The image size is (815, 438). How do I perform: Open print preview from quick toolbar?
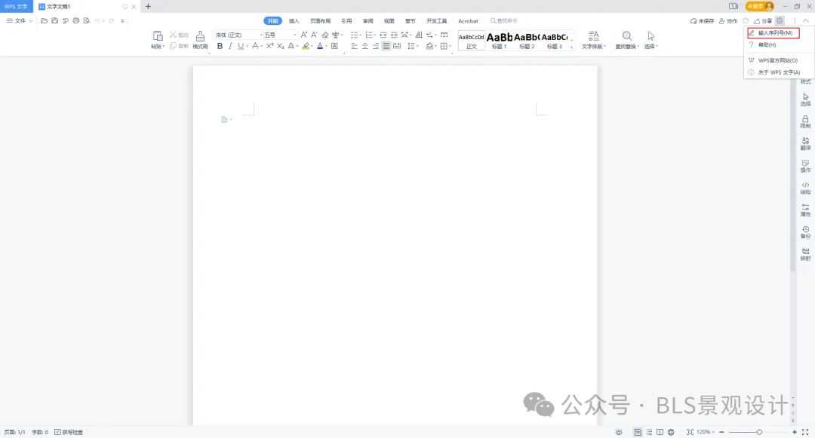(86, 21)
